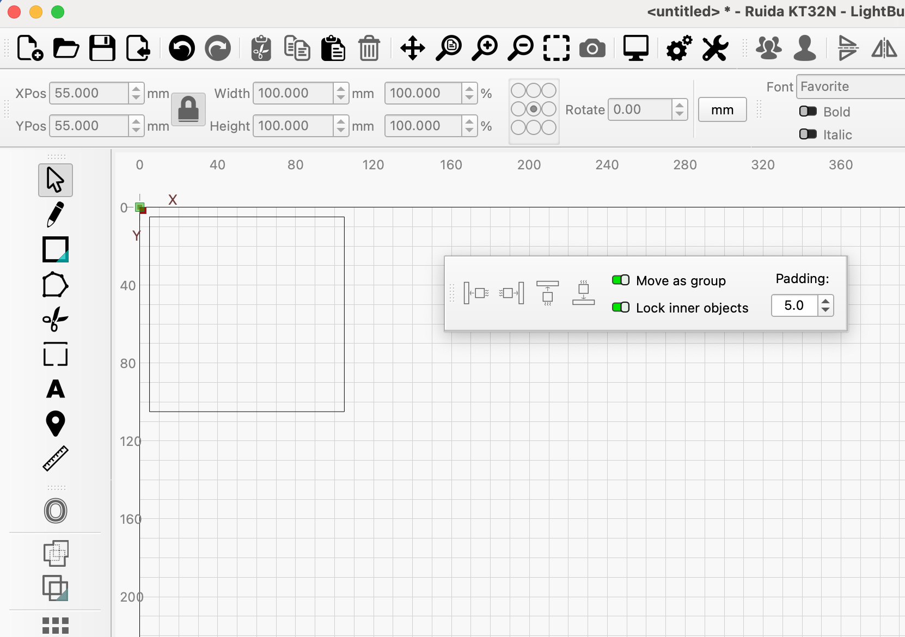Image resolution: width=905 pixels, height=637 pixels.
Task: Increase the Rotate value using stepper
Action: 679,106
